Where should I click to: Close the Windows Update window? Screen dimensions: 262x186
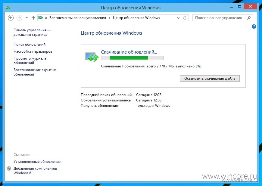(250, 7)
